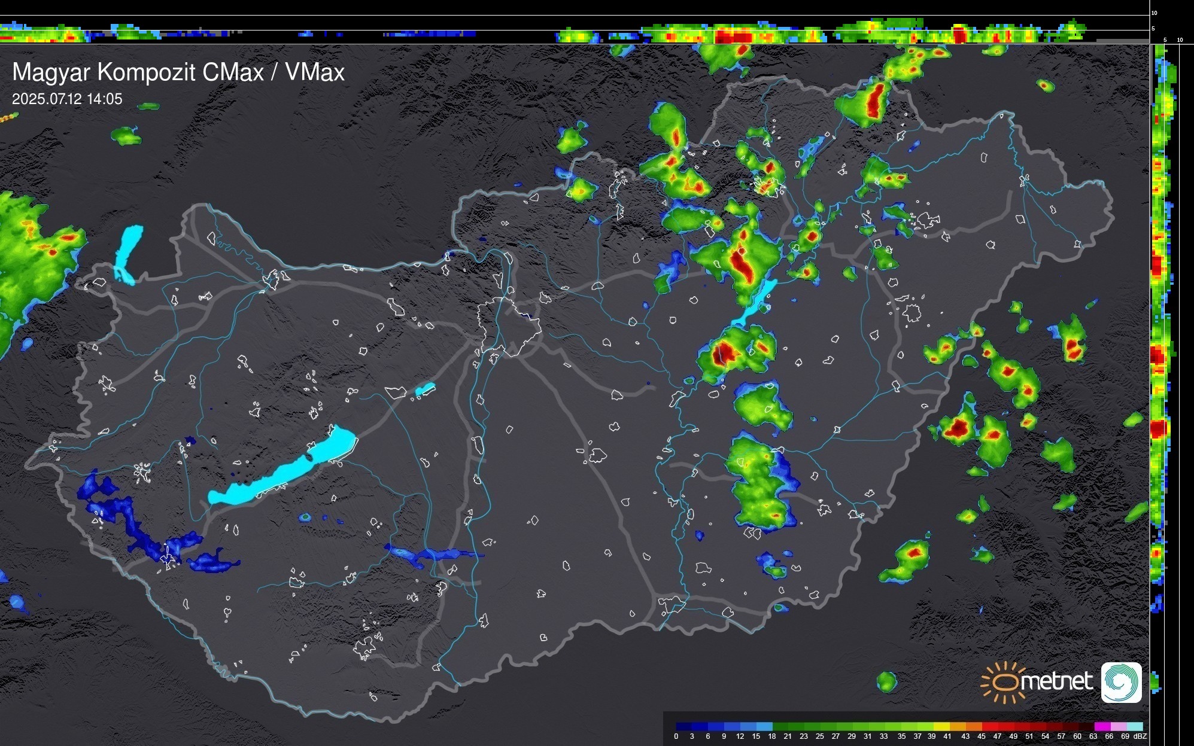Viewport: 1194px width, 746px height.
Task: Click the top-right 10 km VMax scale label
Action: [1154, 13]
